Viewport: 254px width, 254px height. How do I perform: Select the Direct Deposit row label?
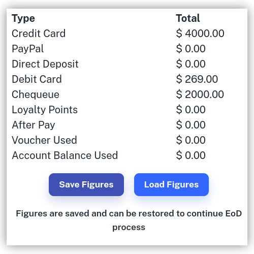(x=45, y=64)
